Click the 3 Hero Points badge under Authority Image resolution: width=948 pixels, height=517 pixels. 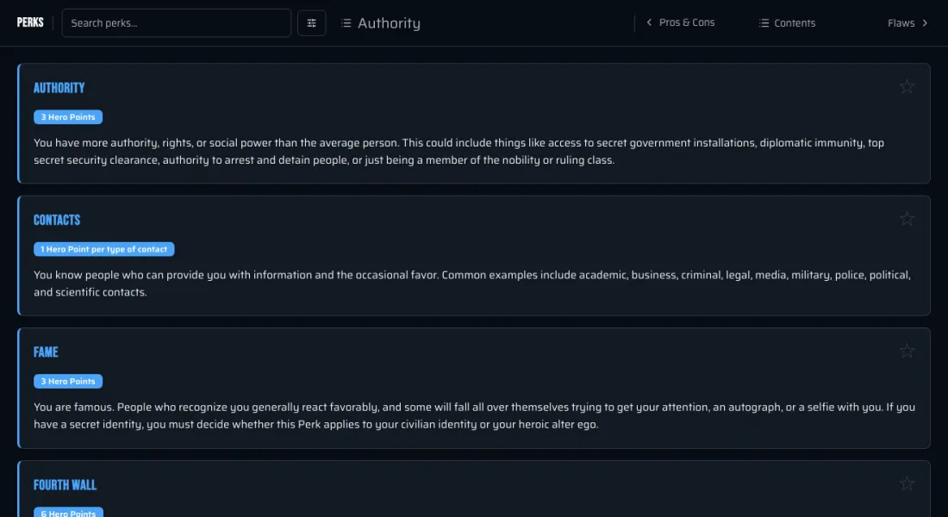pyautogui.click(x=68, y=117)
